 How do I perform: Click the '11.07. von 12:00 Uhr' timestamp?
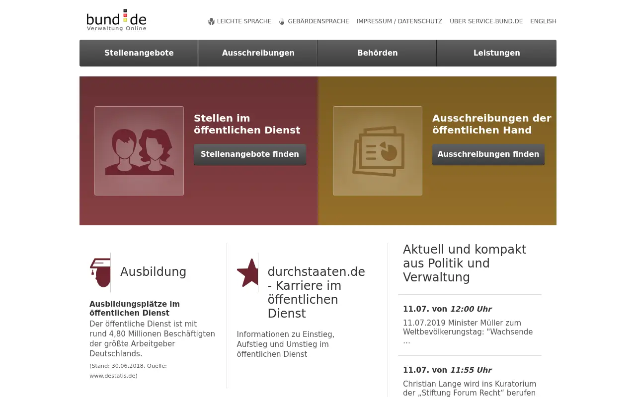(x=447, y=309)
